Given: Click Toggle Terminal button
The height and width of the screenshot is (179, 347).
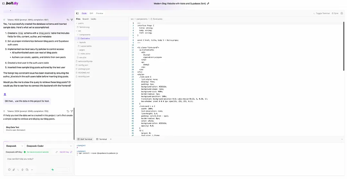Looking at the screenshot, I should point(322,13).
